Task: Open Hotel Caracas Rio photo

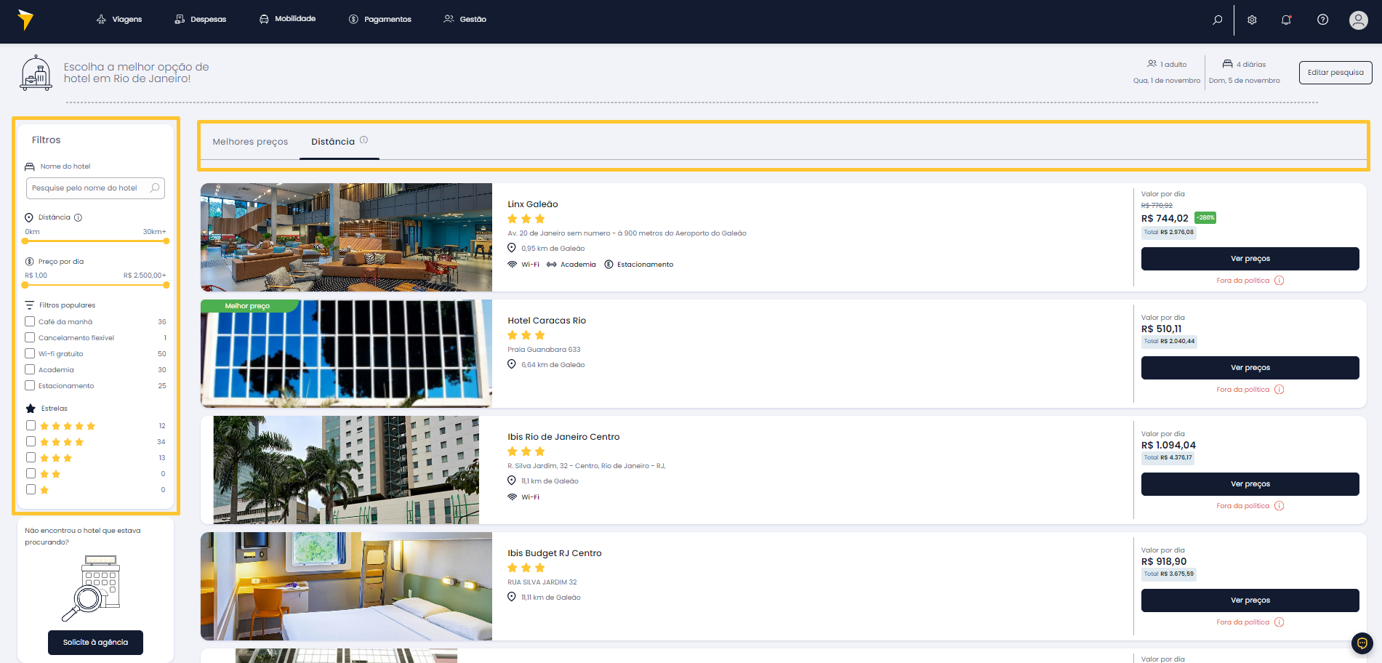Action: (x=346, y=353)
